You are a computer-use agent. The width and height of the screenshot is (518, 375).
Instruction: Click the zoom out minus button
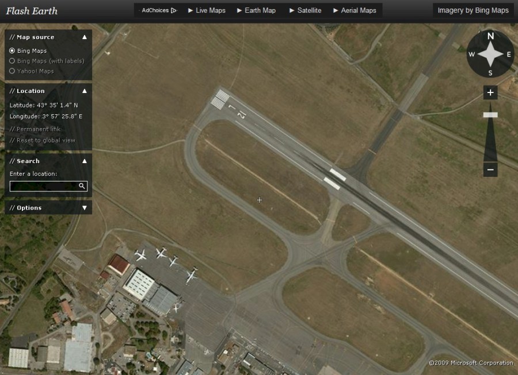[490, 169]
